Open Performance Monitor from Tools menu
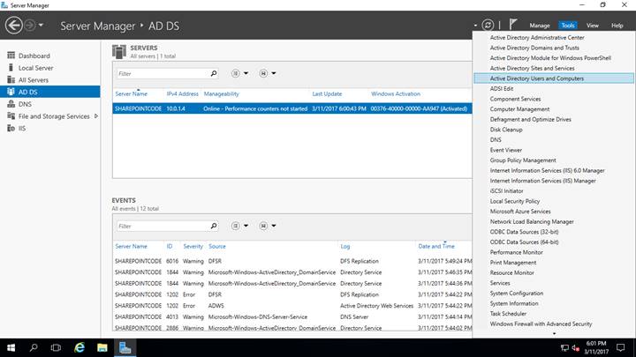The width and height of the screenshot is (636, 357). point(517,252)
